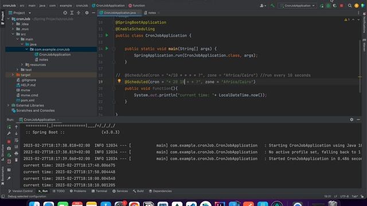Screen dimensions: 367x206
Task: Toggle scroll-to-end icon in Run console
Action: coord(17,146)
